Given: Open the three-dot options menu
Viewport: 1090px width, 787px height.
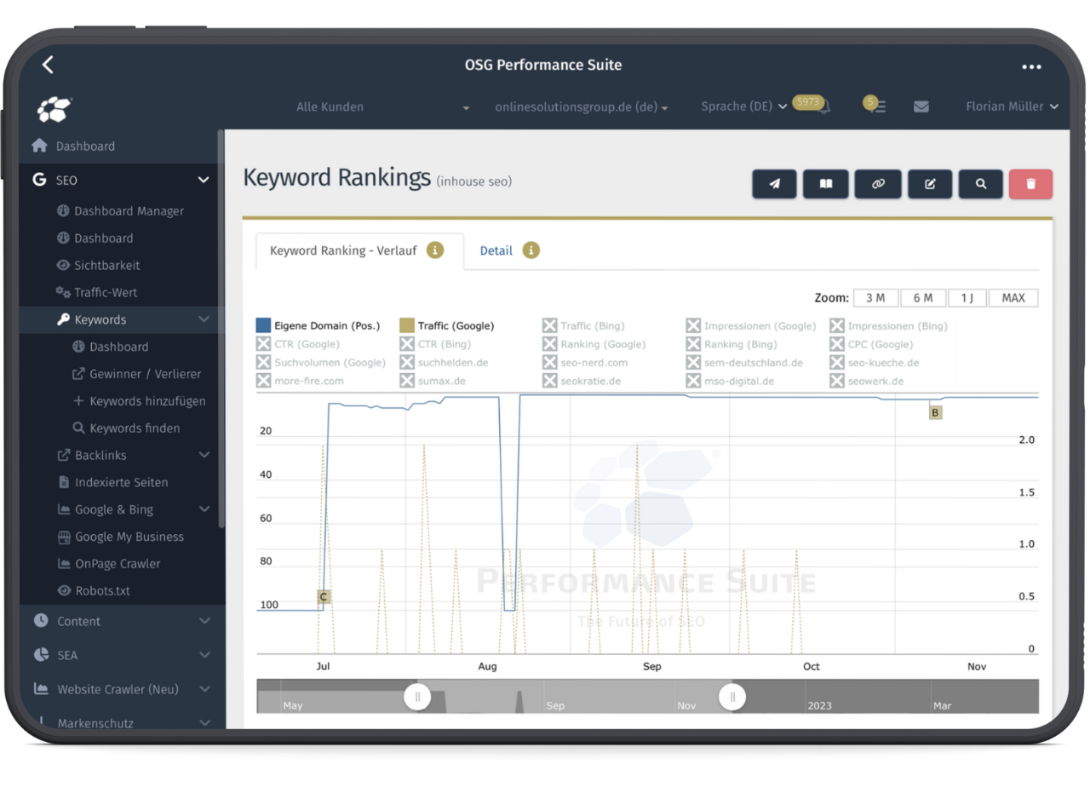Looking at the screenshot, I should [x=1031, y=66].
